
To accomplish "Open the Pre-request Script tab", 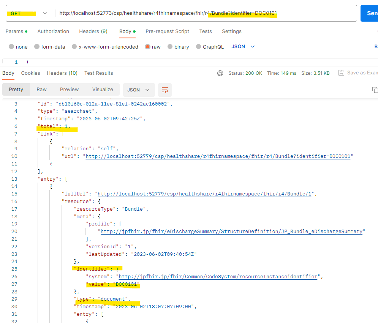I will pos(167,32).
